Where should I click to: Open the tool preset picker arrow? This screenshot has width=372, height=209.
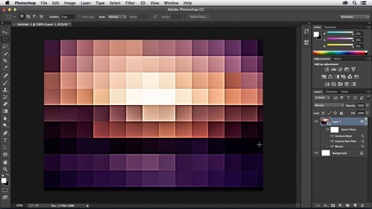tap(15, 17)
